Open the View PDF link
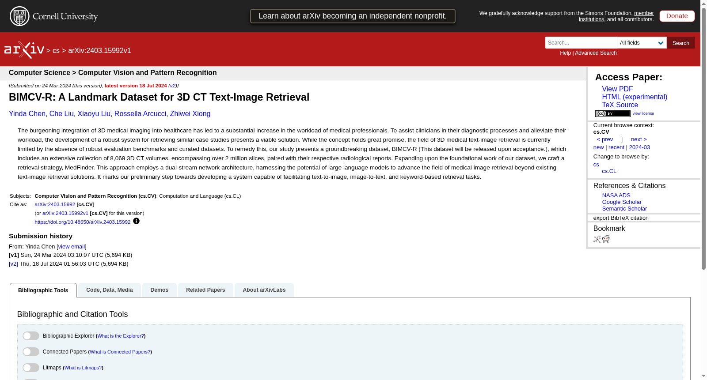 [617, 89]
